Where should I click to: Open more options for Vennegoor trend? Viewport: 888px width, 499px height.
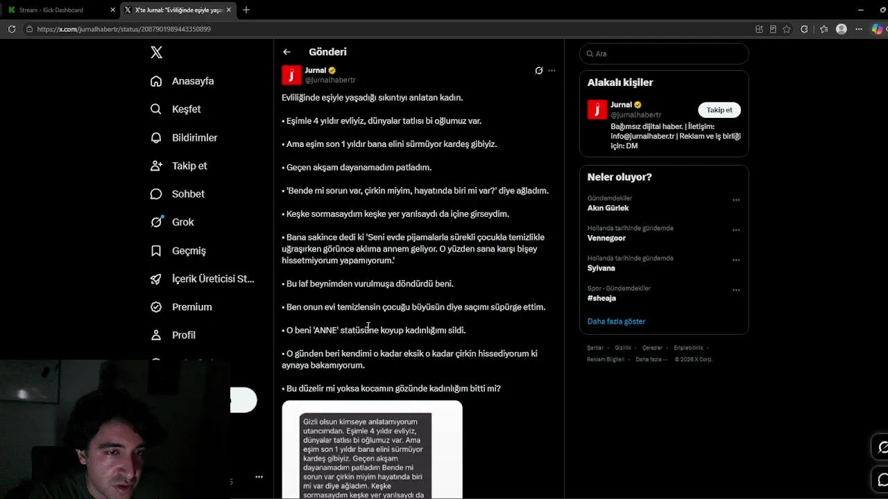click(x=736, y=230)
